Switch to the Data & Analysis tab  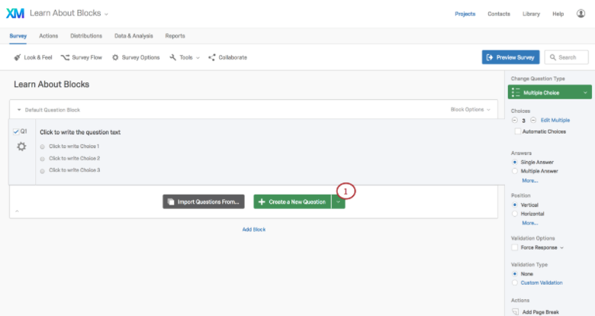[x=133, y=36]
